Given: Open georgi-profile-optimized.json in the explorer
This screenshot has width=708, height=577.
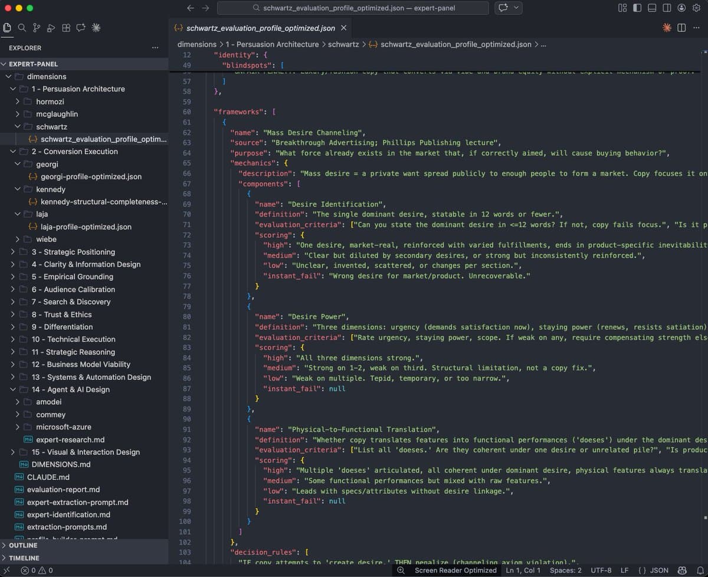Looking at the screenshot, I should (91, 176).
